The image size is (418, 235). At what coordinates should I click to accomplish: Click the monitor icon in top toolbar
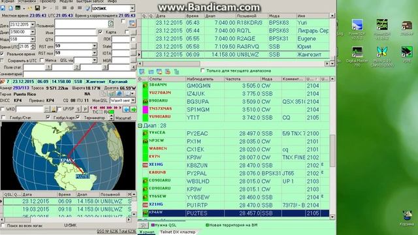click(x=18, y=8)
